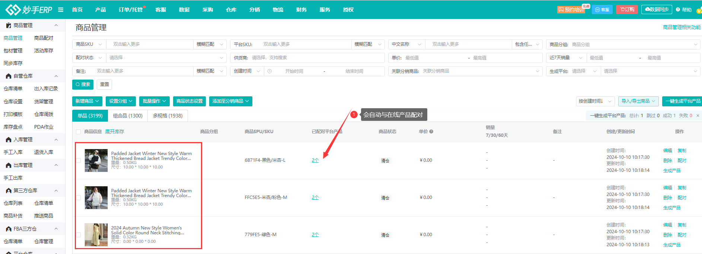Open the 财务 top menu
Viewport: 702px width, 254px height.
(301, 10)
